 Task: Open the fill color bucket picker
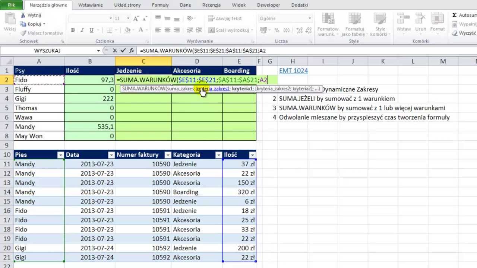click(x=127, y=30)
